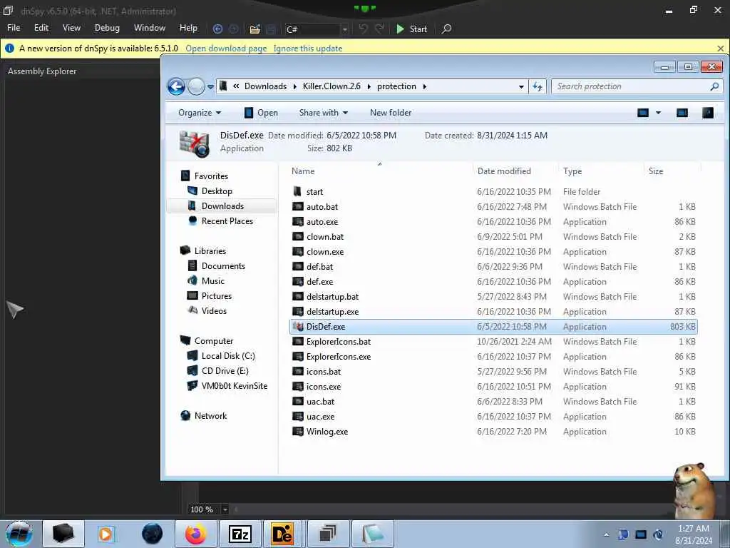Viewport: 730px width, 548px height.
Task: Click the Windows Start orb
Action: (x=19, y=534)
